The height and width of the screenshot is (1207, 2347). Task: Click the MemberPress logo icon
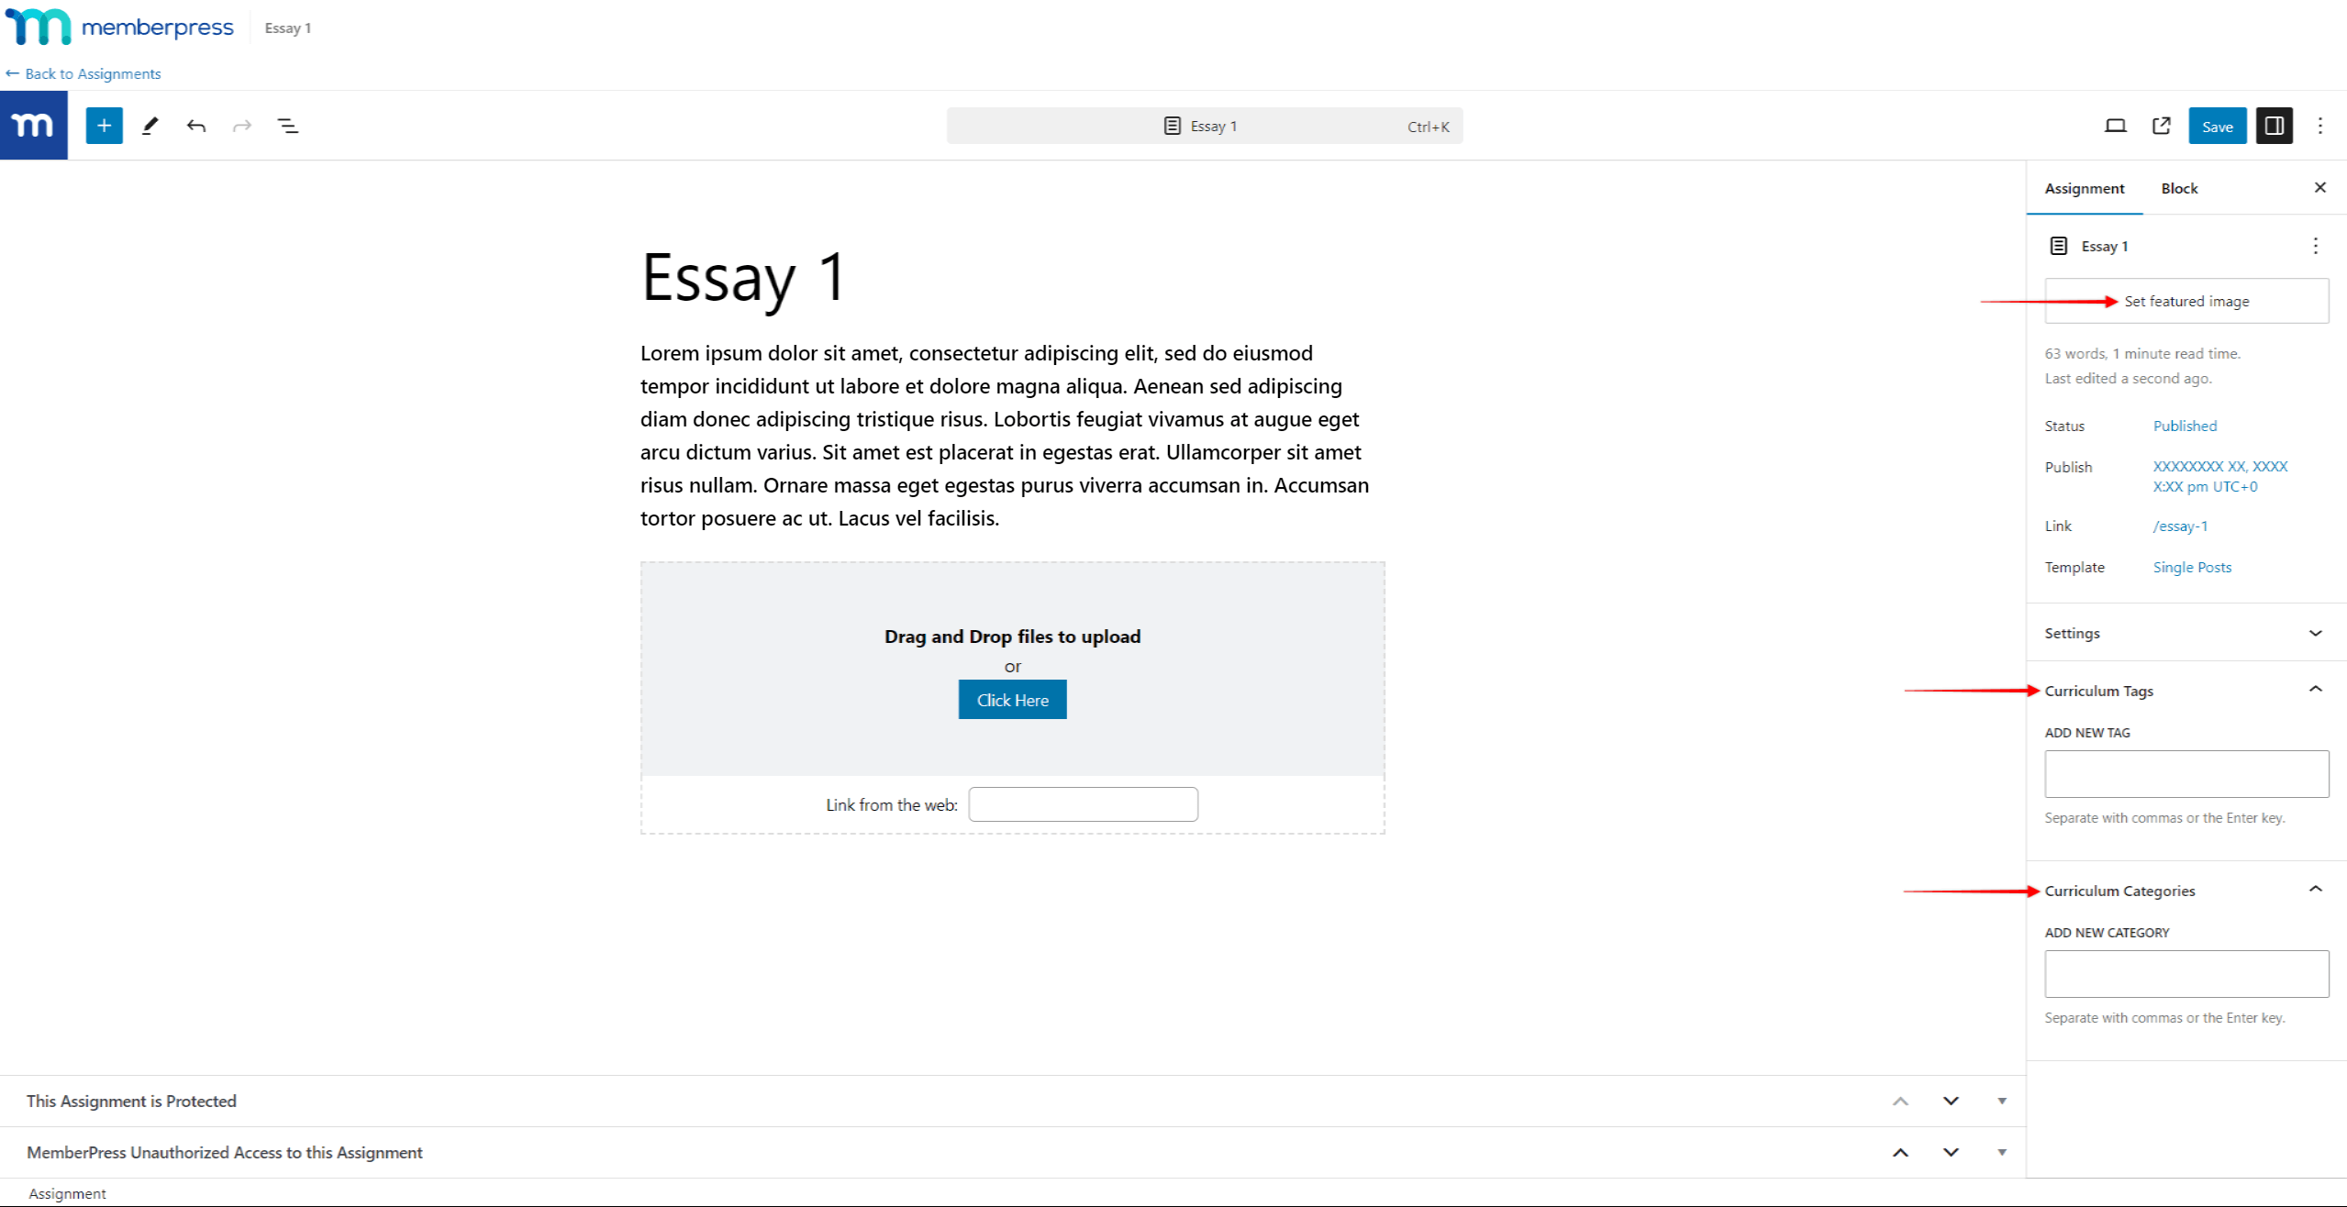click(32, 125)
